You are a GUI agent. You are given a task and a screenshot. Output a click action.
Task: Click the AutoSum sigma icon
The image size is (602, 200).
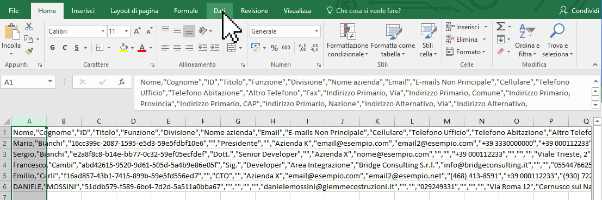[x=500, y=27]
